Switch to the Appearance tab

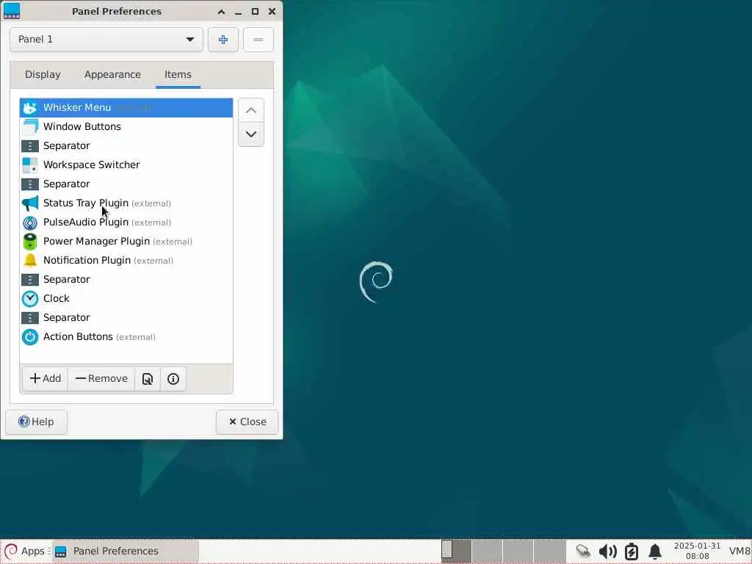coord(112,75)
